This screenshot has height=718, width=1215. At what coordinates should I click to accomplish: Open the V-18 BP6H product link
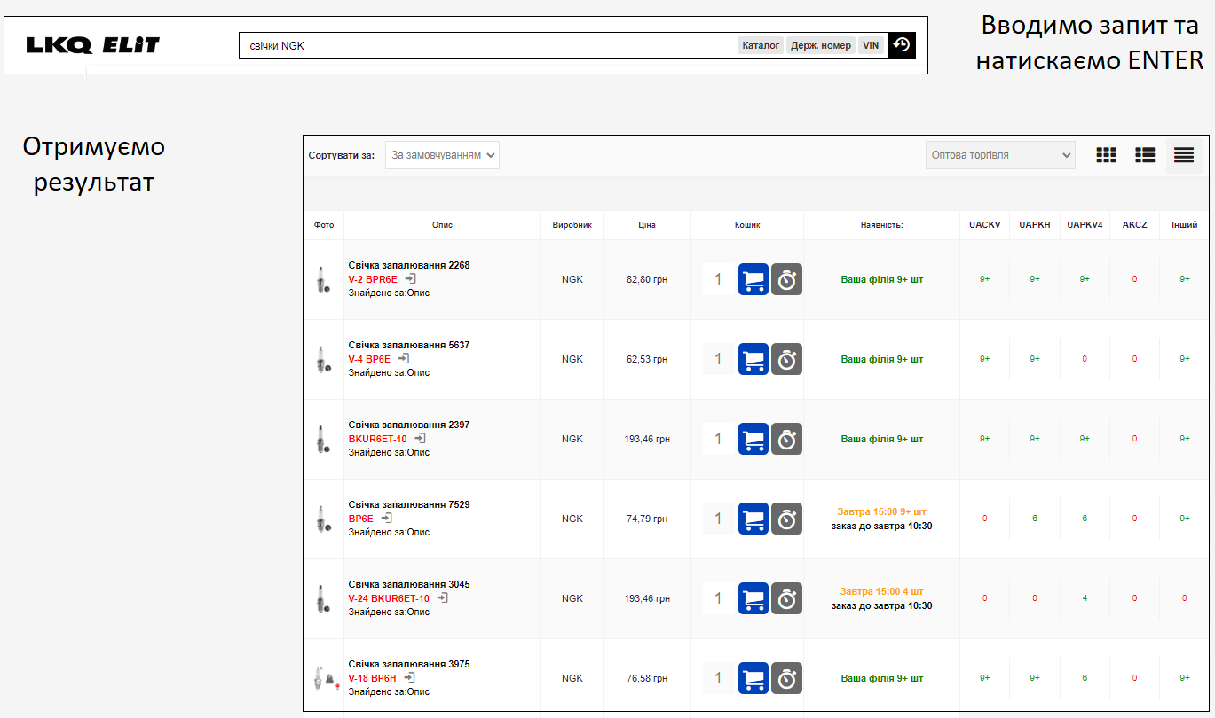click(372, 678)
